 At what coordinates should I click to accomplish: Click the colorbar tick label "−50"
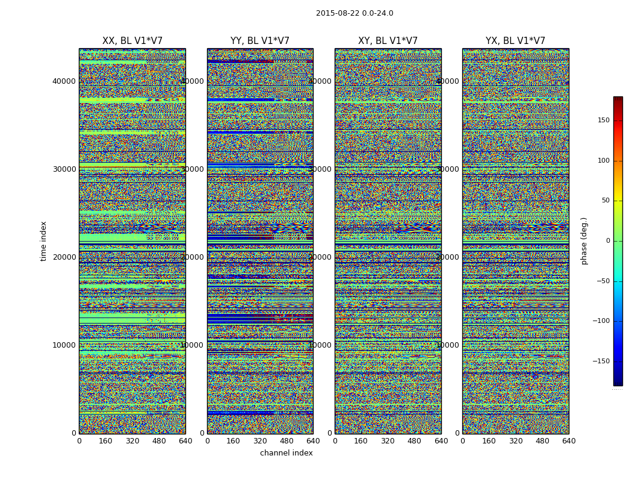[x=603, y=281]
